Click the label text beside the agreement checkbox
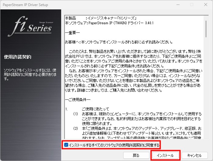 [x=114, y=145]
